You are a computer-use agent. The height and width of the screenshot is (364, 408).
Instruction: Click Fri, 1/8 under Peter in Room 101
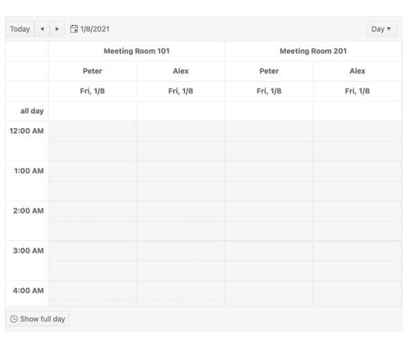point(93,91)
